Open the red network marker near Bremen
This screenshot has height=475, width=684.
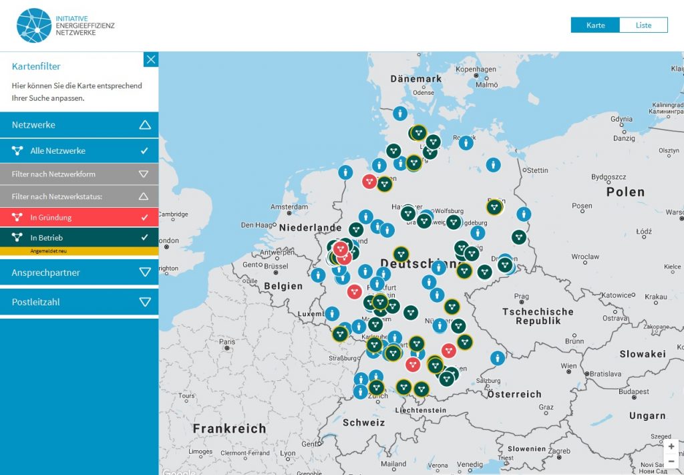[369, 181]
